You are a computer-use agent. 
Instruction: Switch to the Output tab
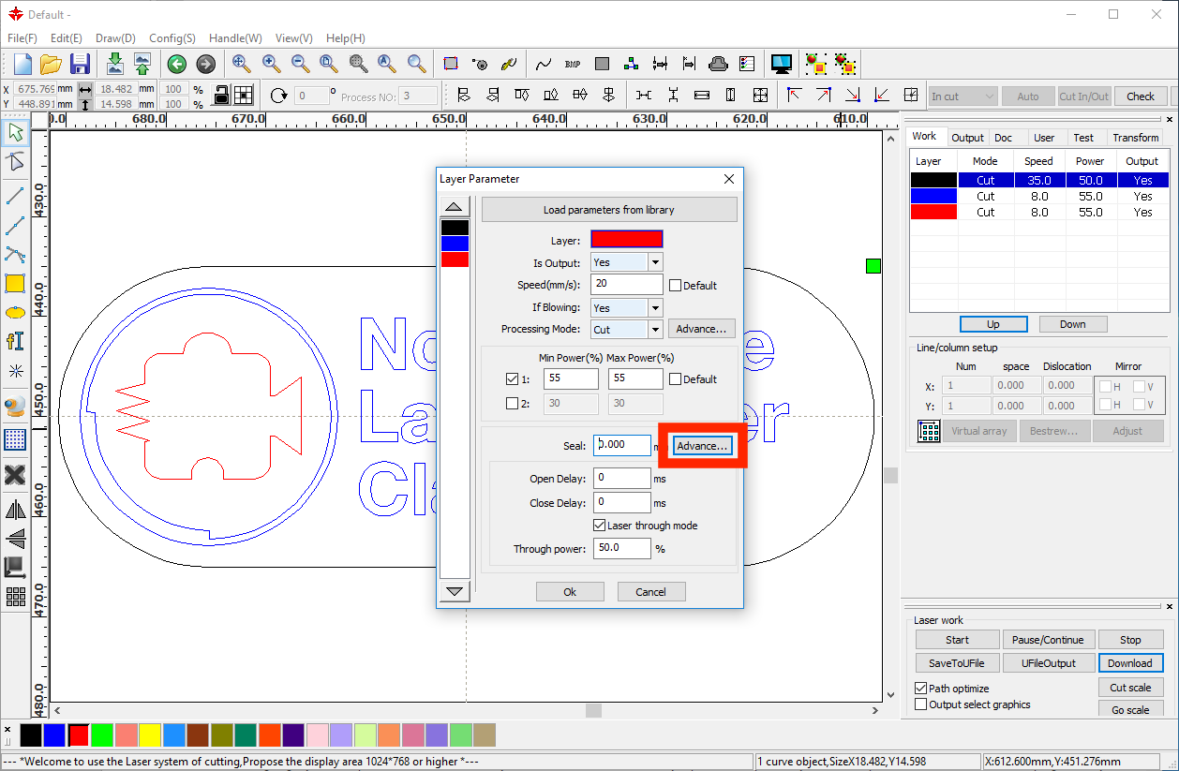tap(967, 138)
